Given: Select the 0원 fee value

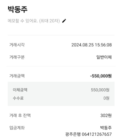Looking at the screenshot, I should click(107, 98).
